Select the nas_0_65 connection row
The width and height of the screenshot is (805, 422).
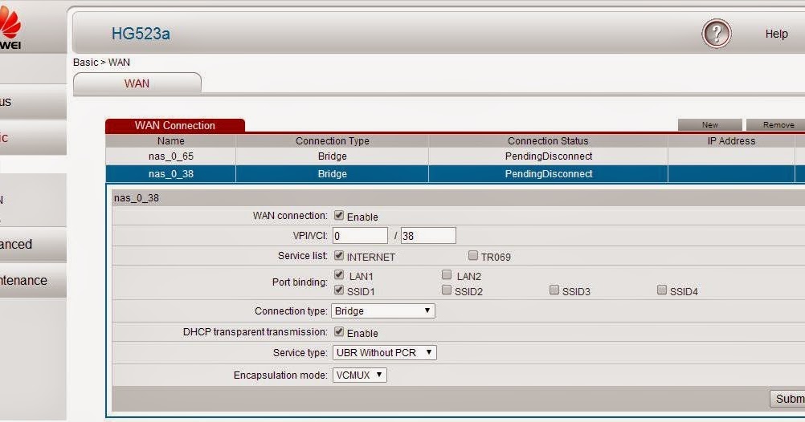point(456,156)
